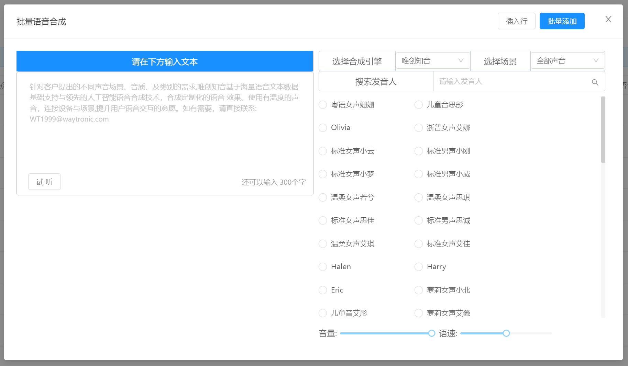Click into the synthesis text area
Image resolution: width=628 pixels, height=366 pixels.
(165, 137)
